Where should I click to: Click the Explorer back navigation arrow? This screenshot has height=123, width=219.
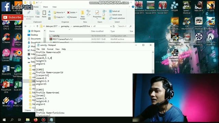tap(26, 26)
